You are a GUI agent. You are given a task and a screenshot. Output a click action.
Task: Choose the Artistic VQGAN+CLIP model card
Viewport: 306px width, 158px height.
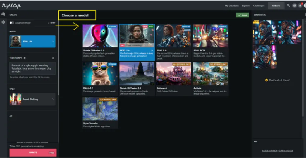(x=210, y=79)
